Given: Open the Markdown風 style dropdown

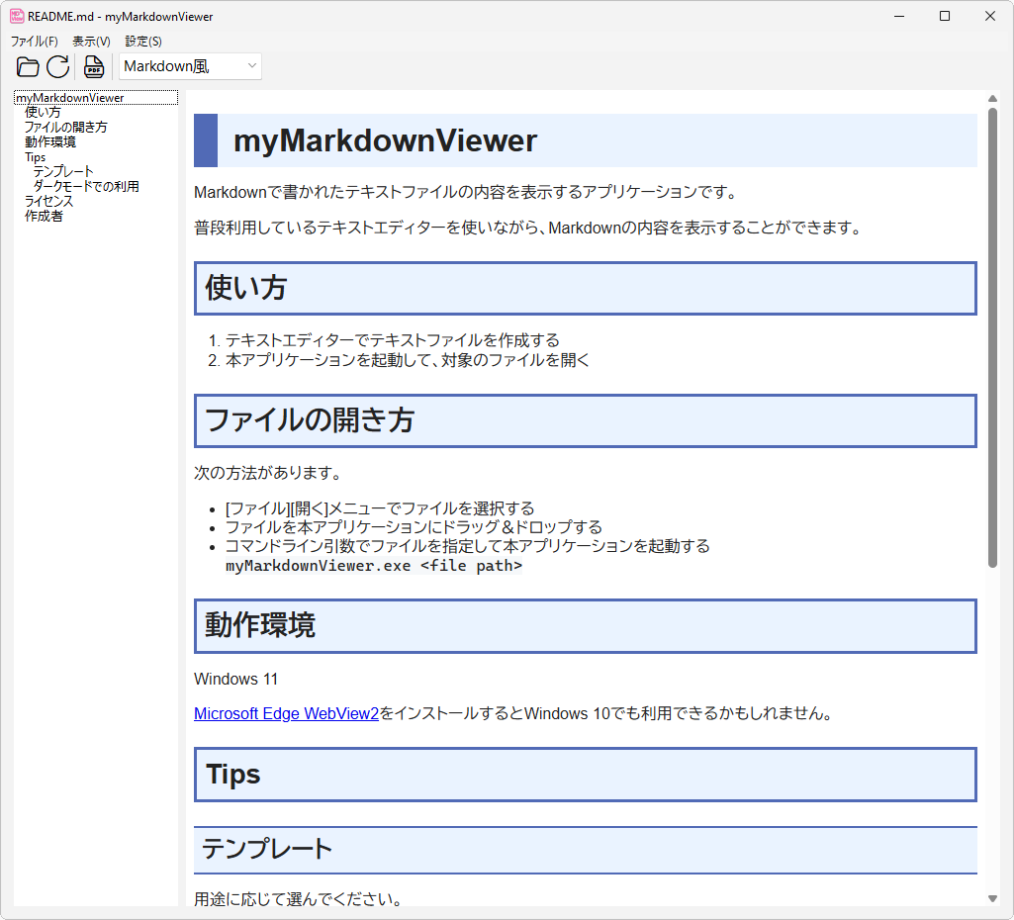Looking at the screenshot, I should click(x=190, y=66).
